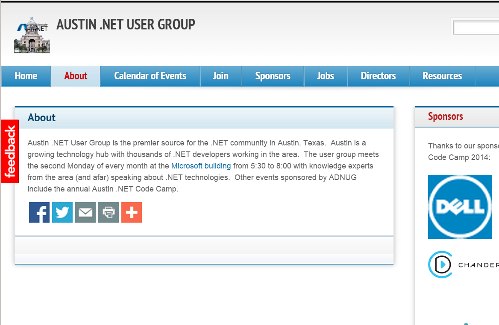Viewport: 499px width, 325px height.
Task: Open the Chander sponsor logo icon
Action: pos(464,264)
